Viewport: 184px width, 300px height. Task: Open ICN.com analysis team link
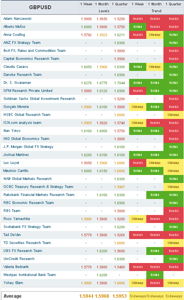coord(22,123)
